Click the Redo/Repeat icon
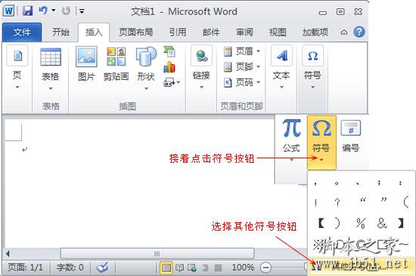The height and width of the screenshot is (276, 416). pos(66,11)
